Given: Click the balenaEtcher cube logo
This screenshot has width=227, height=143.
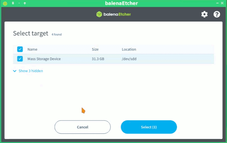Looking at the screenshot, I should point(99,14).
